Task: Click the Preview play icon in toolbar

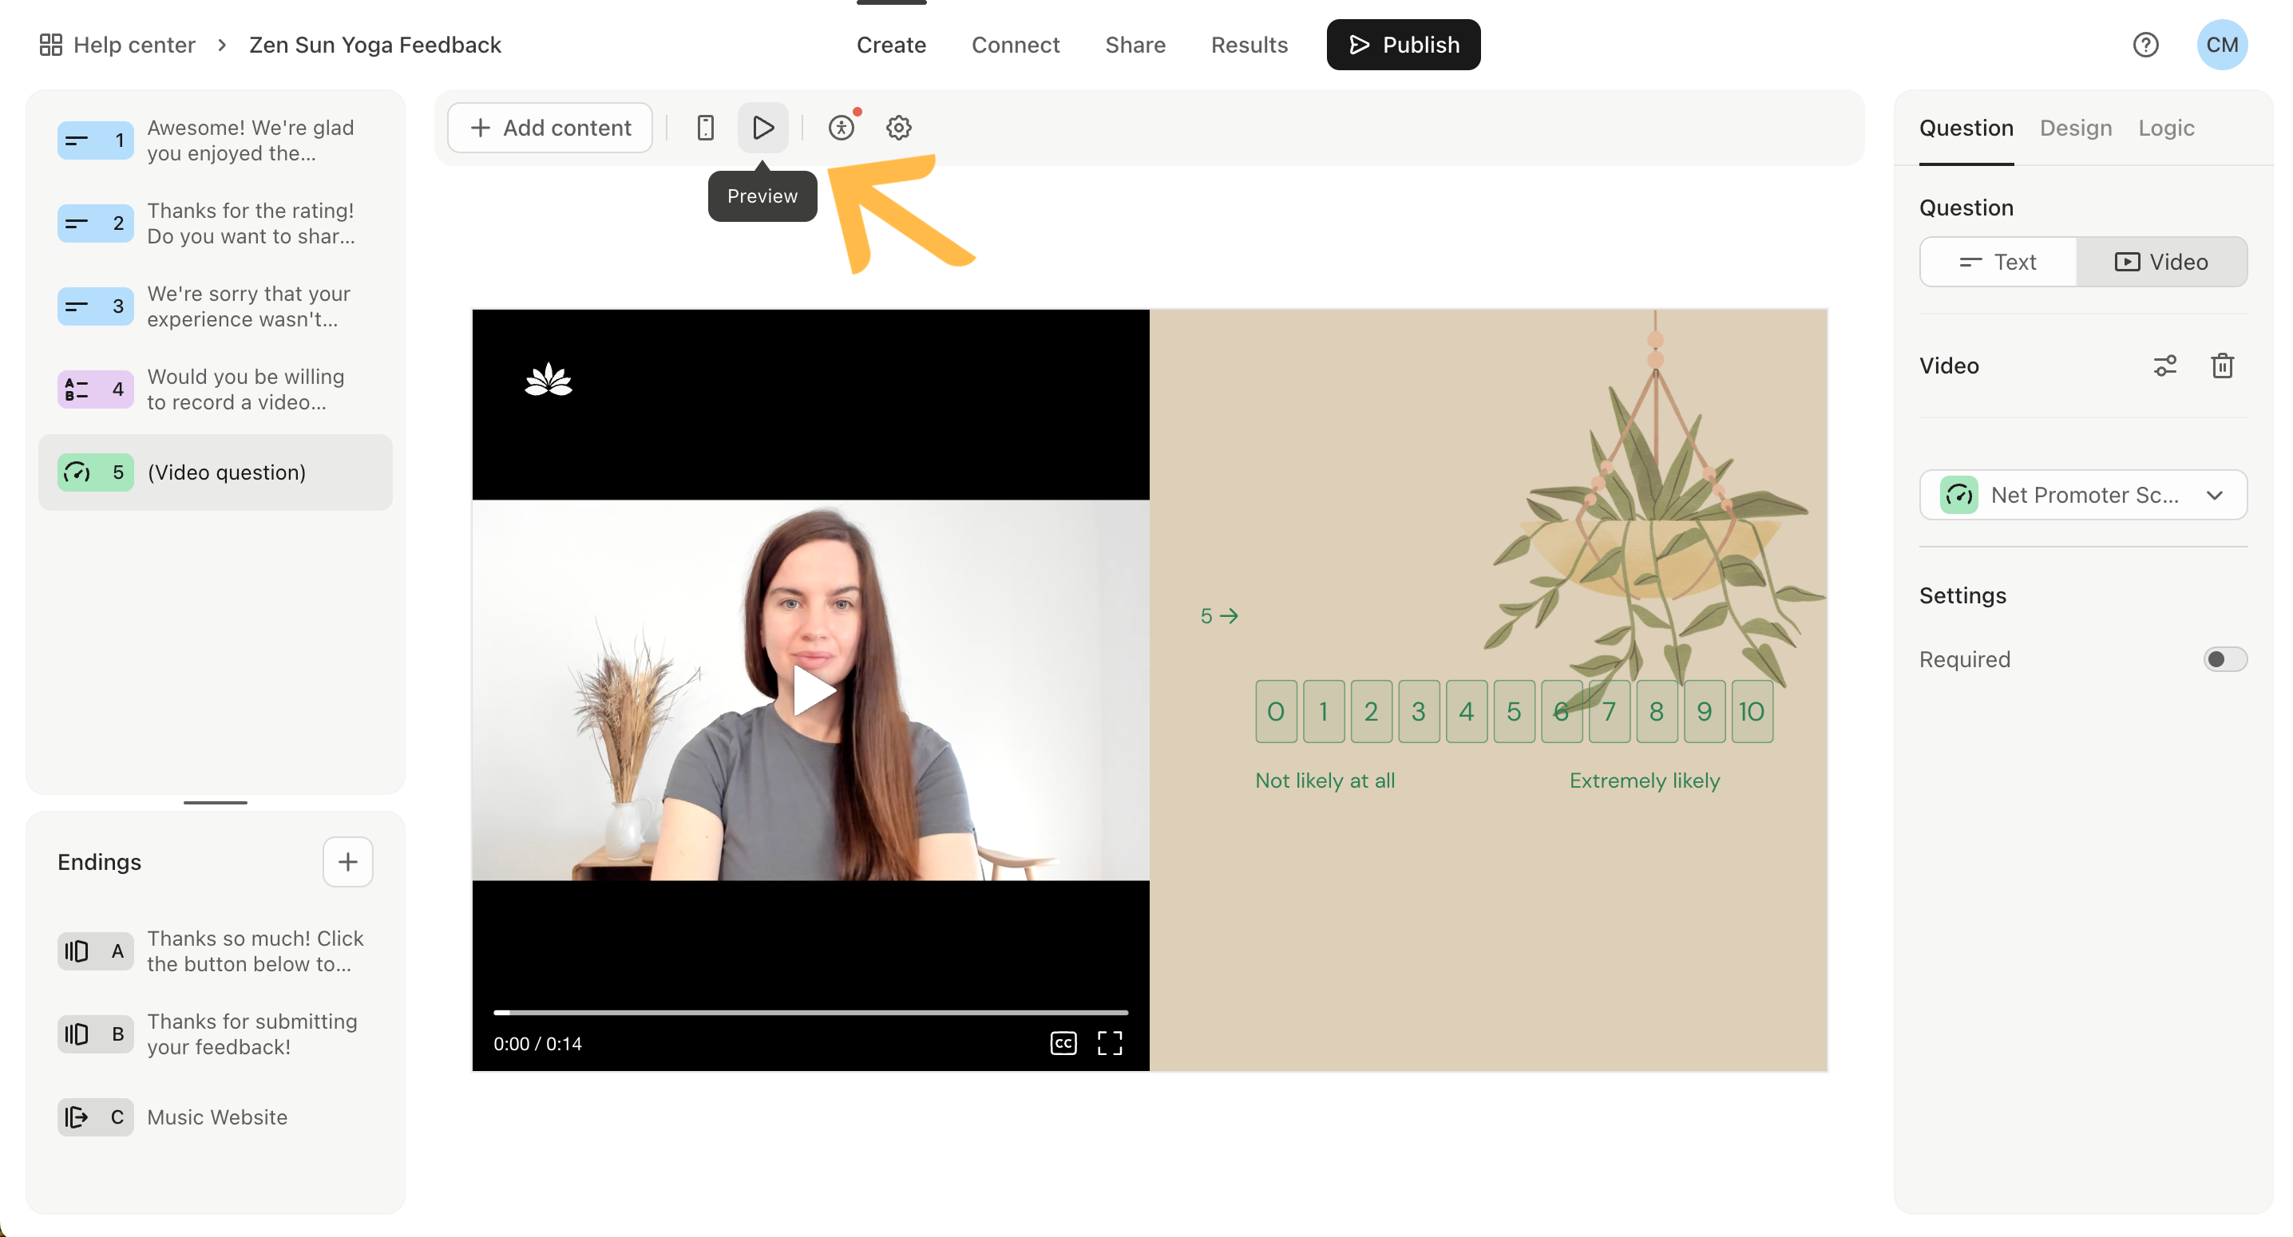Action: pos(762,127)
